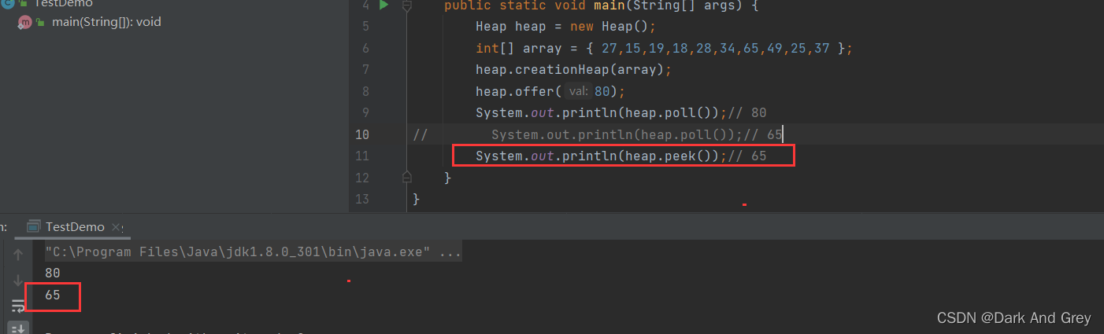Screen dimensions: 1104x334
Task: Click line number 11 in the gutter
Action: click(363, 156)
